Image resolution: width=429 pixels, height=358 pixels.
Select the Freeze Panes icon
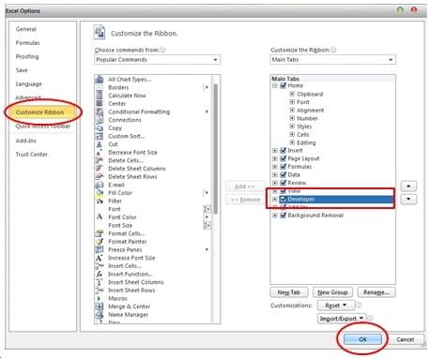(x=100, y=249)
